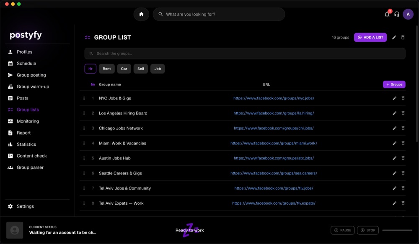The height and width of the screenshot is (244, 419).
Task: Click the 'Group name' column header
Action: 110,85
